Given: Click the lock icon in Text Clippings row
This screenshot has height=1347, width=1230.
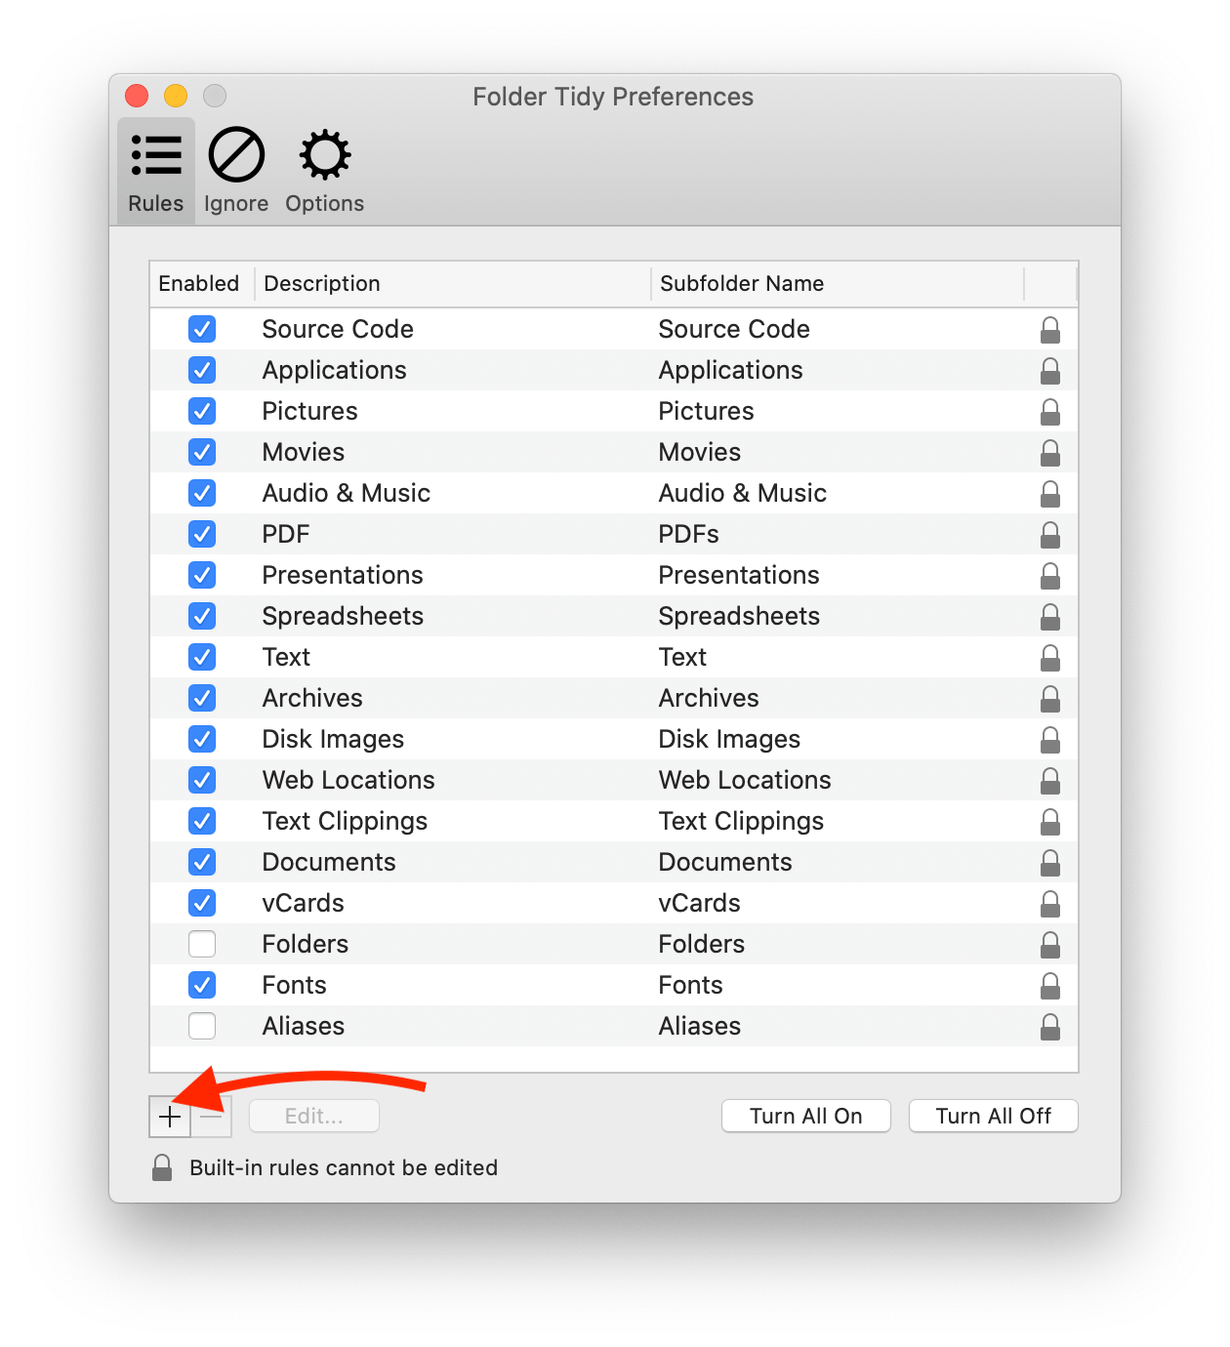Looking at the screenshot, I should click(x=1050, y=822).
